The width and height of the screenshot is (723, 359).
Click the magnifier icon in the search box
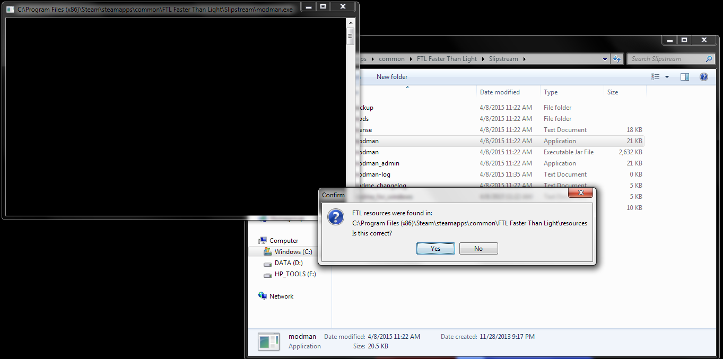click(x=709, y=59)
